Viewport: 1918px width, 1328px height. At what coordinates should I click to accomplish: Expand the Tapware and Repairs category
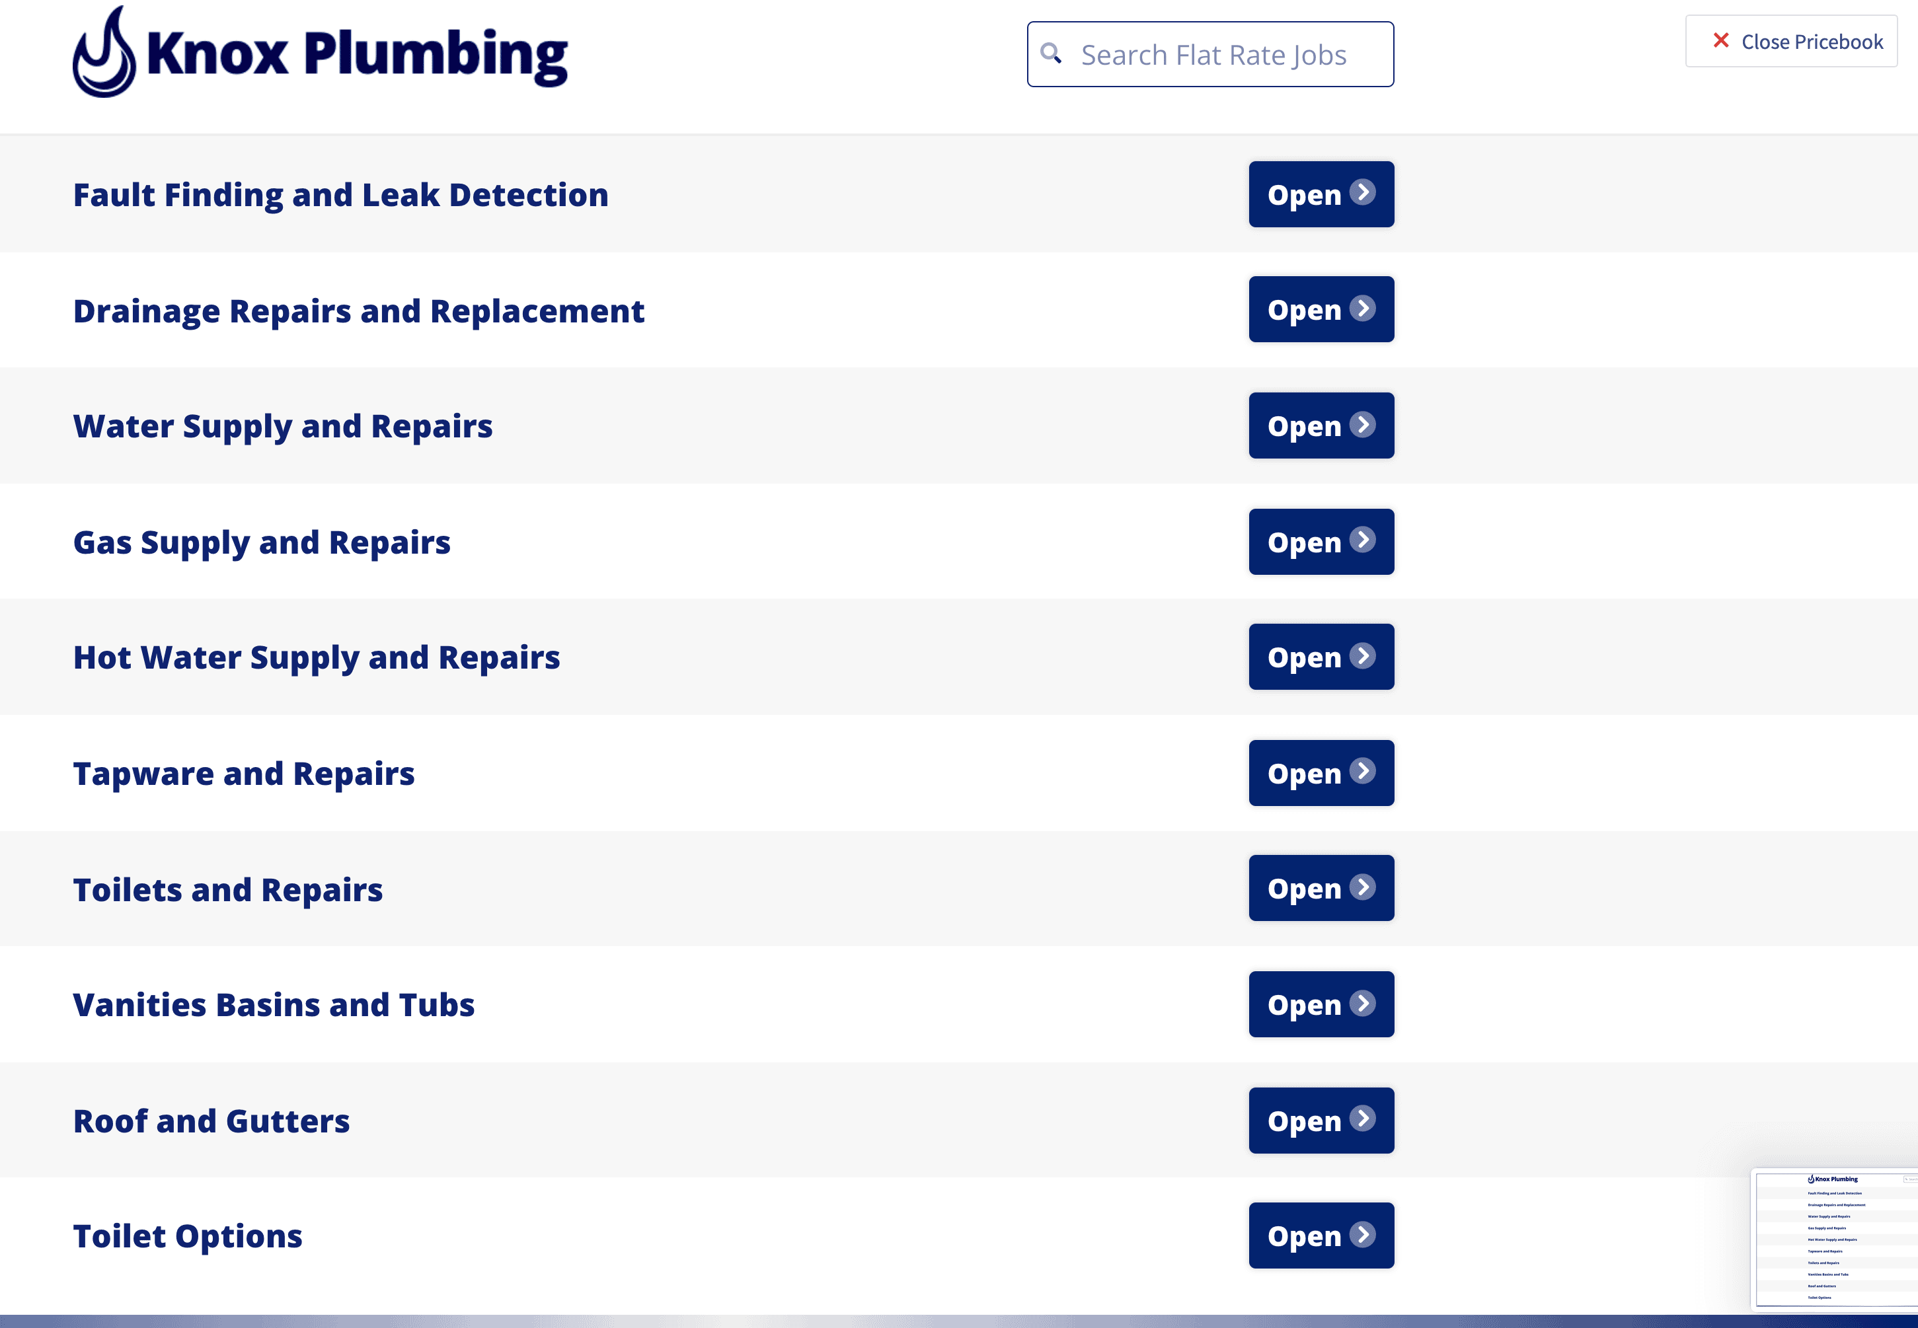tap(1321, 773)
